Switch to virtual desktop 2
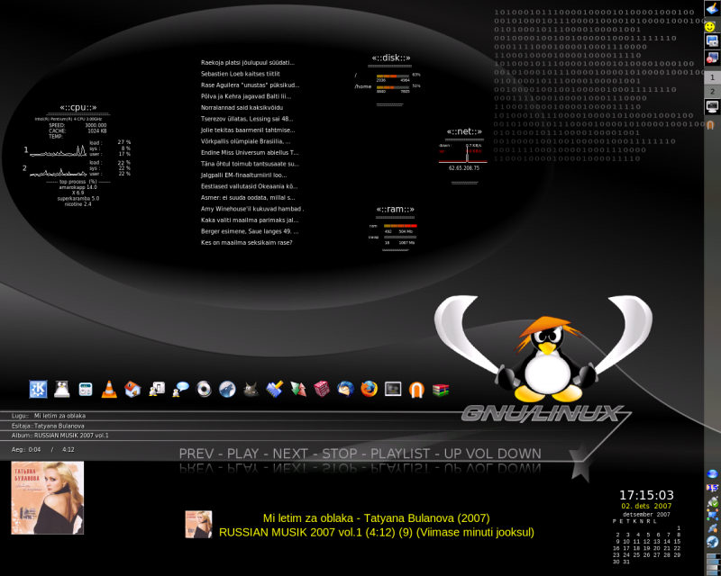This screenshot has width=721, height=576. (x=712, y=92)
